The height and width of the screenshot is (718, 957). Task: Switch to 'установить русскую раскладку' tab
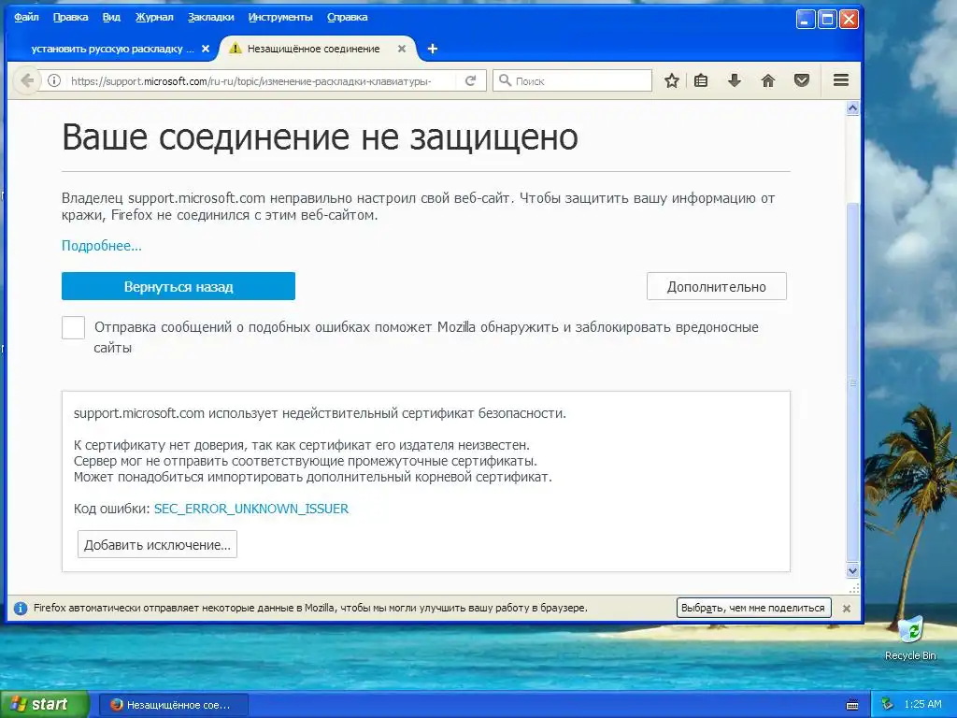(113, 49)
